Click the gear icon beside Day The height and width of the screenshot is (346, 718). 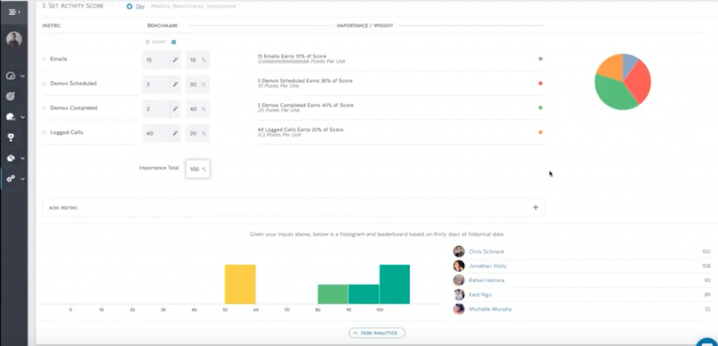(x=130, y=6)
